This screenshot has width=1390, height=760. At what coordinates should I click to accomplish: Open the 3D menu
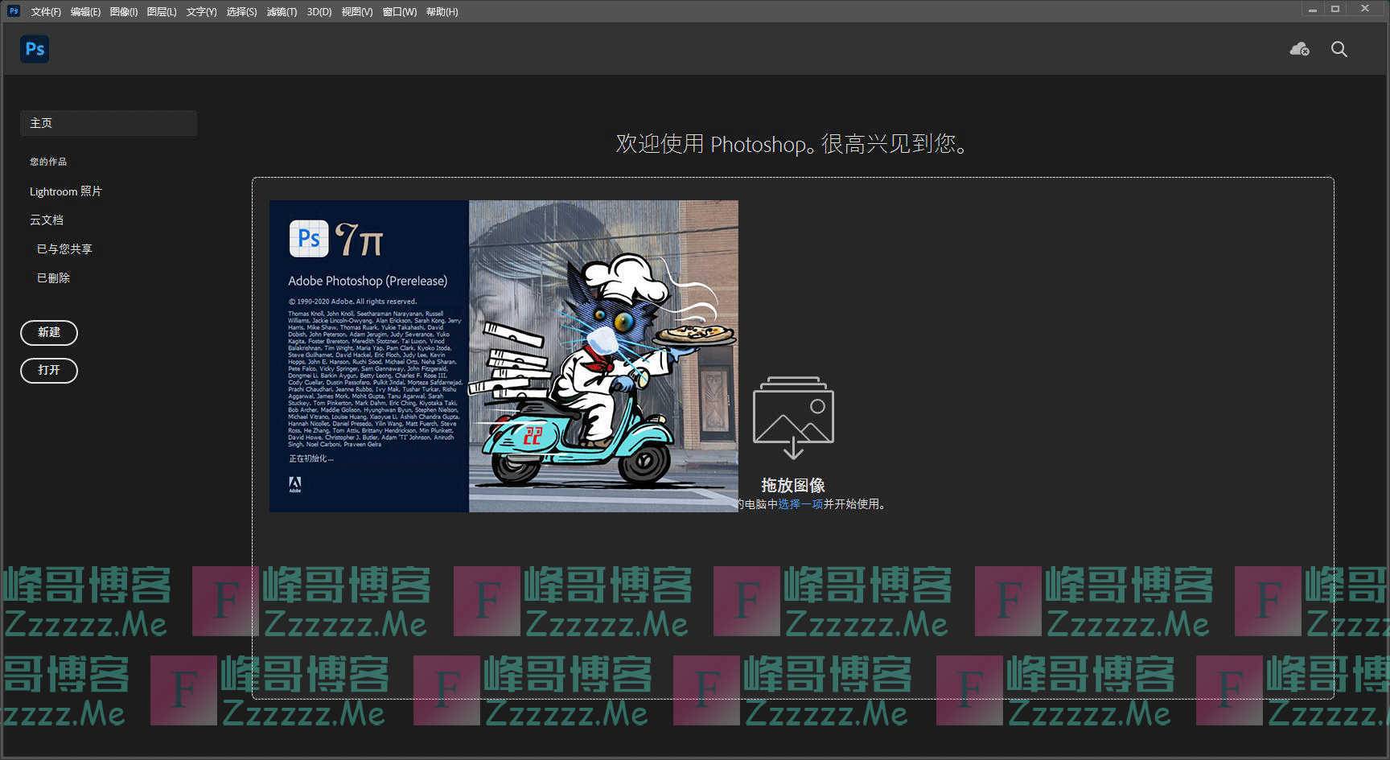tap(319, 11)
